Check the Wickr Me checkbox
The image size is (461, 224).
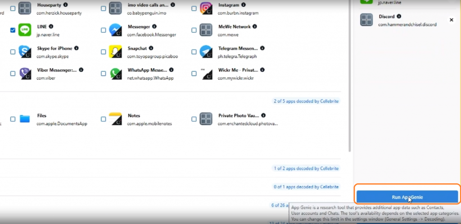pos(194,73)
